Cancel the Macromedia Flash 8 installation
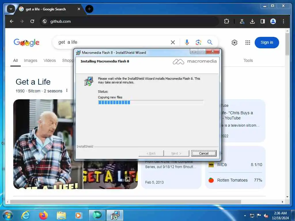Viewport: 295px width, 221px height. (204, 153)
